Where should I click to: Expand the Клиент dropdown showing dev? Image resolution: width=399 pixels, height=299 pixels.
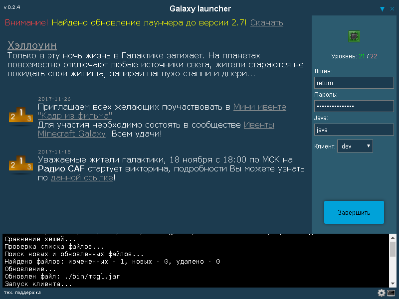click(355, 146)
